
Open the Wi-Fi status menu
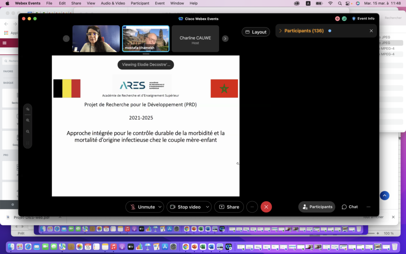point(330,3)
